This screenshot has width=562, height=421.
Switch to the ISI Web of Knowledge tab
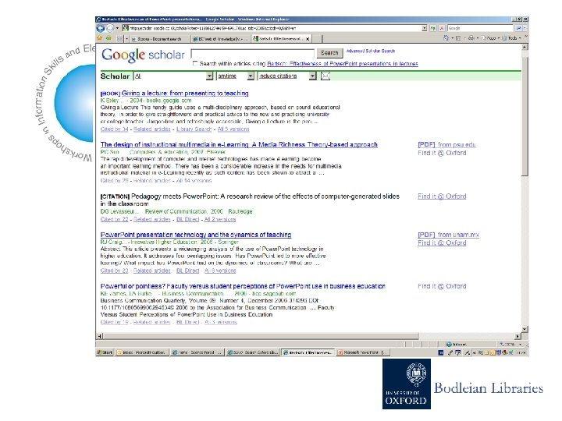tap(220, 39)
